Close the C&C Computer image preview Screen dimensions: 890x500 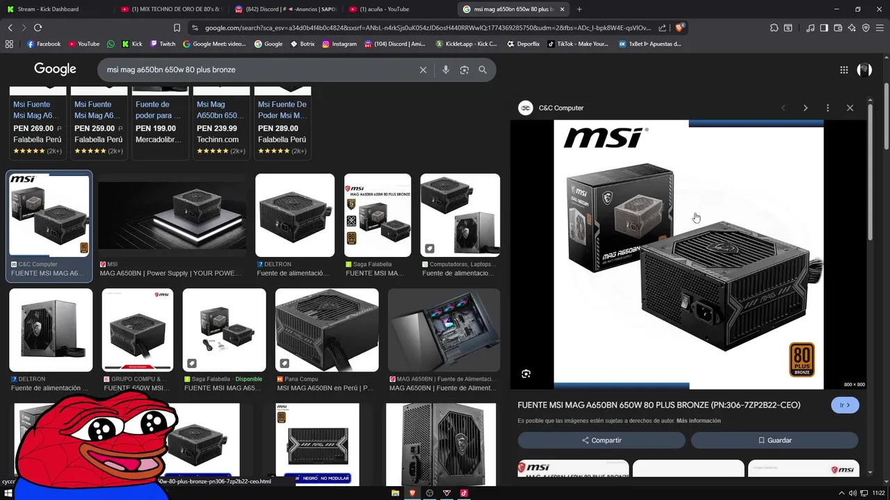[850, 108]
